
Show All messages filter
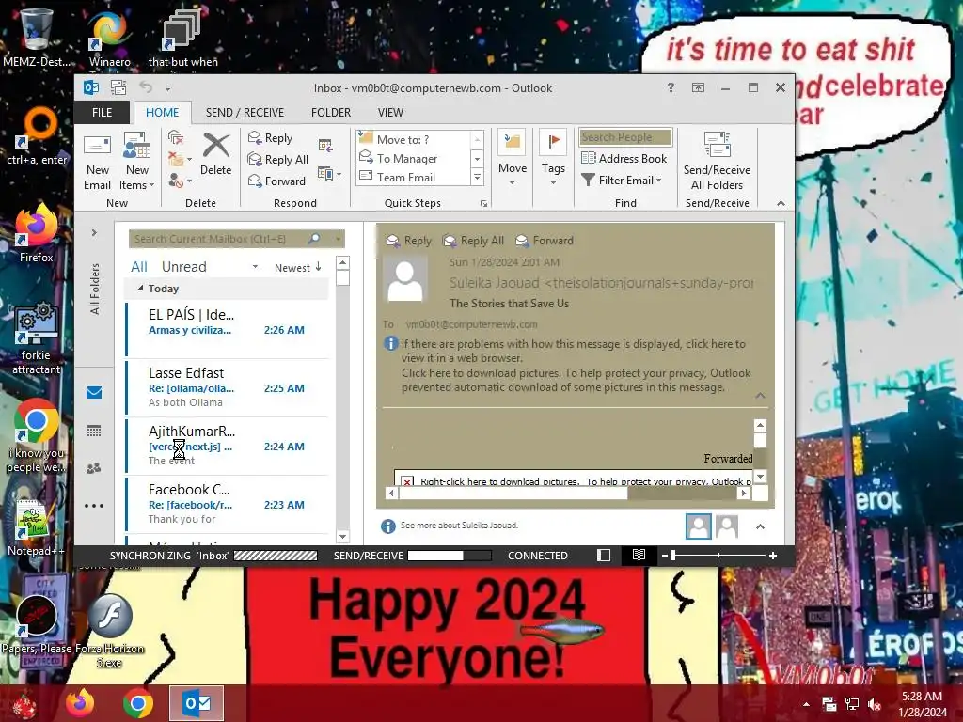(139, 266)
